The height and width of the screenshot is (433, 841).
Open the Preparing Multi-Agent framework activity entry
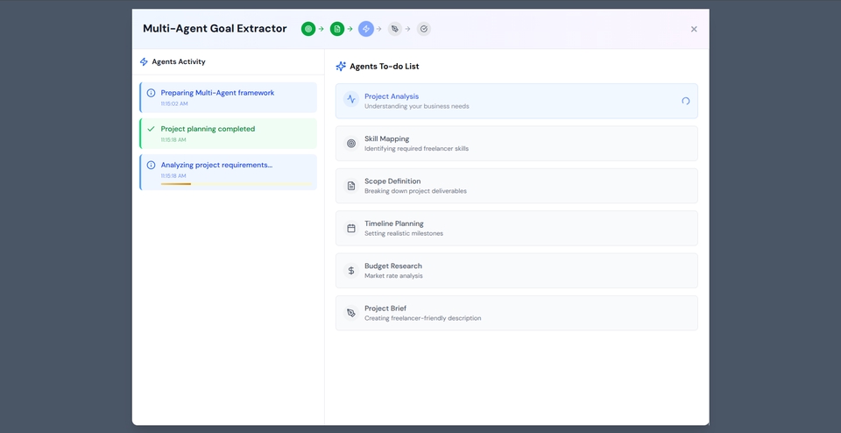point(229,97)
